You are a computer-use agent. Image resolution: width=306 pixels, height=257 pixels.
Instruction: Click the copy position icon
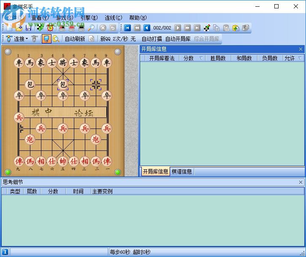pyautogui.click(x=217, y=28)
